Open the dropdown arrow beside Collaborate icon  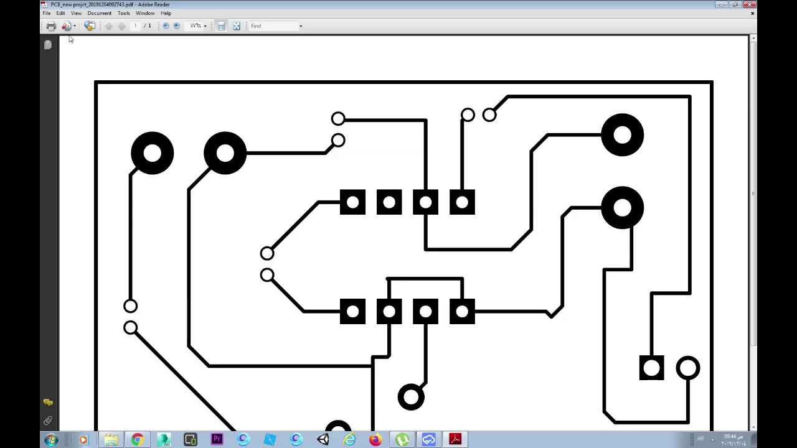pos(74,26)
